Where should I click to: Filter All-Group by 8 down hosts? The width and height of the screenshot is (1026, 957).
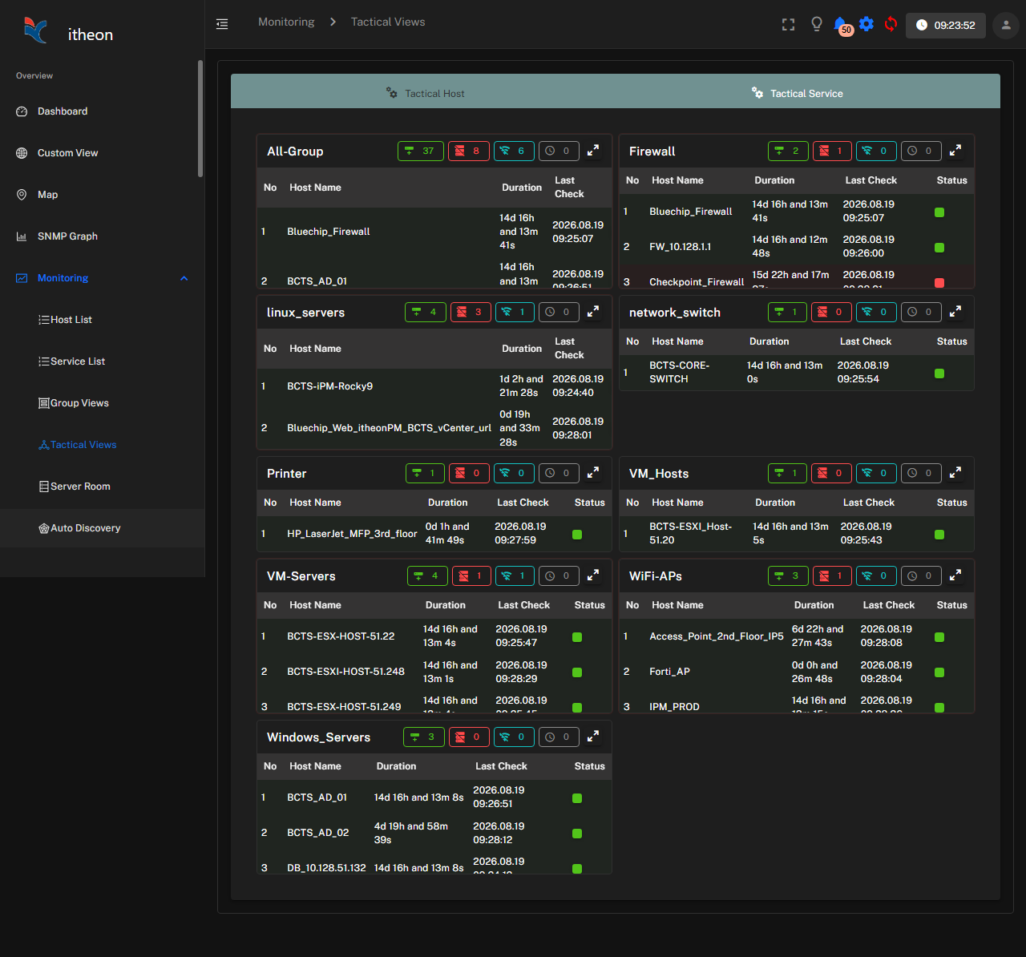point(468,151)
